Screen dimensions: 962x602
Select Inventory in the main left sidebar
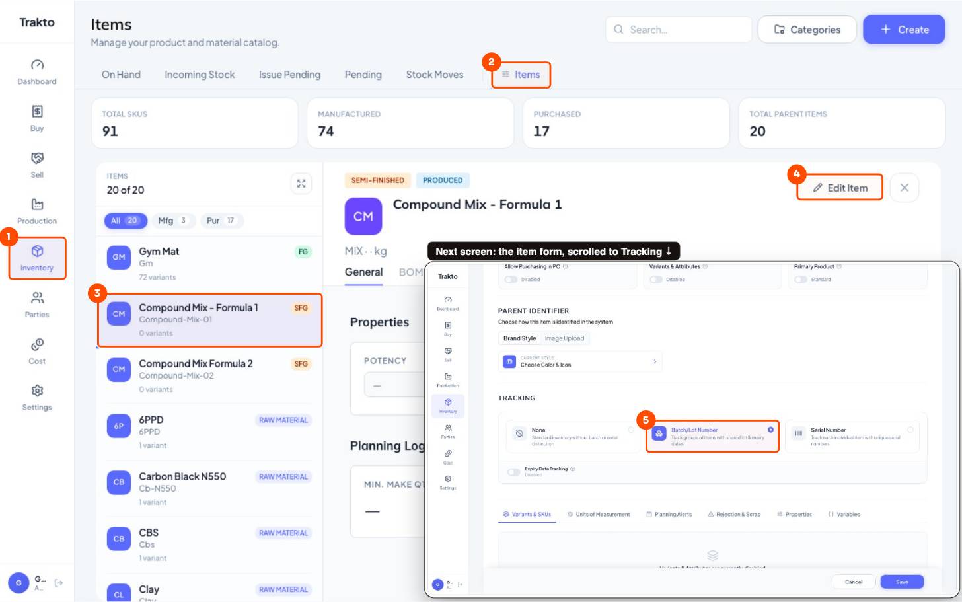pyautogui.click(x=37, y=258)
